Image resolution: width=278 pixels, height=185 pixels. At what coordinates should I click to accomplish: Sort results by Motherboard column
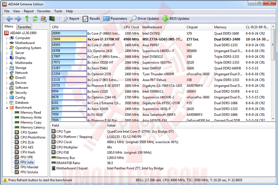163,27
